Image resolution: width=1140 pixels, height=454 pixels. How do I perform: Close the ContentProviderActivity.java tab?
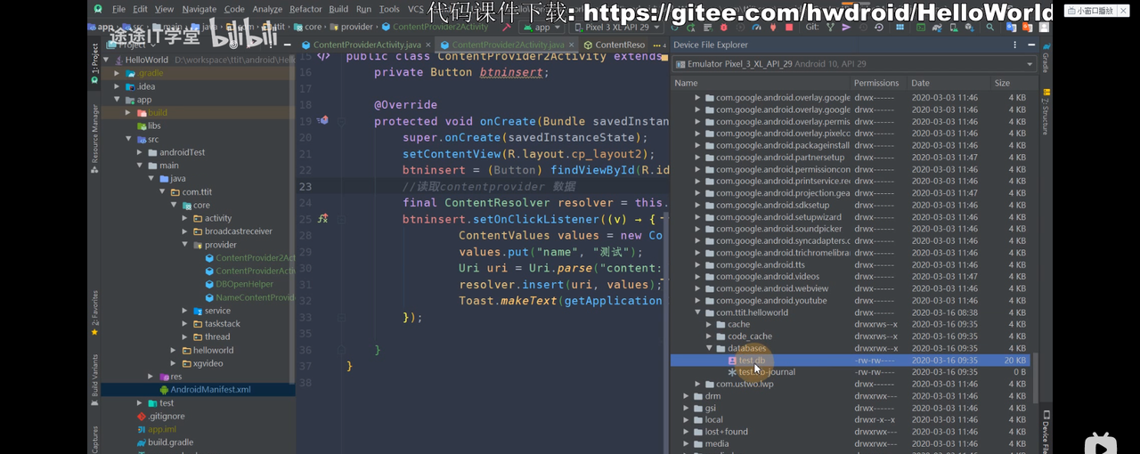click(x=430, y=45)
